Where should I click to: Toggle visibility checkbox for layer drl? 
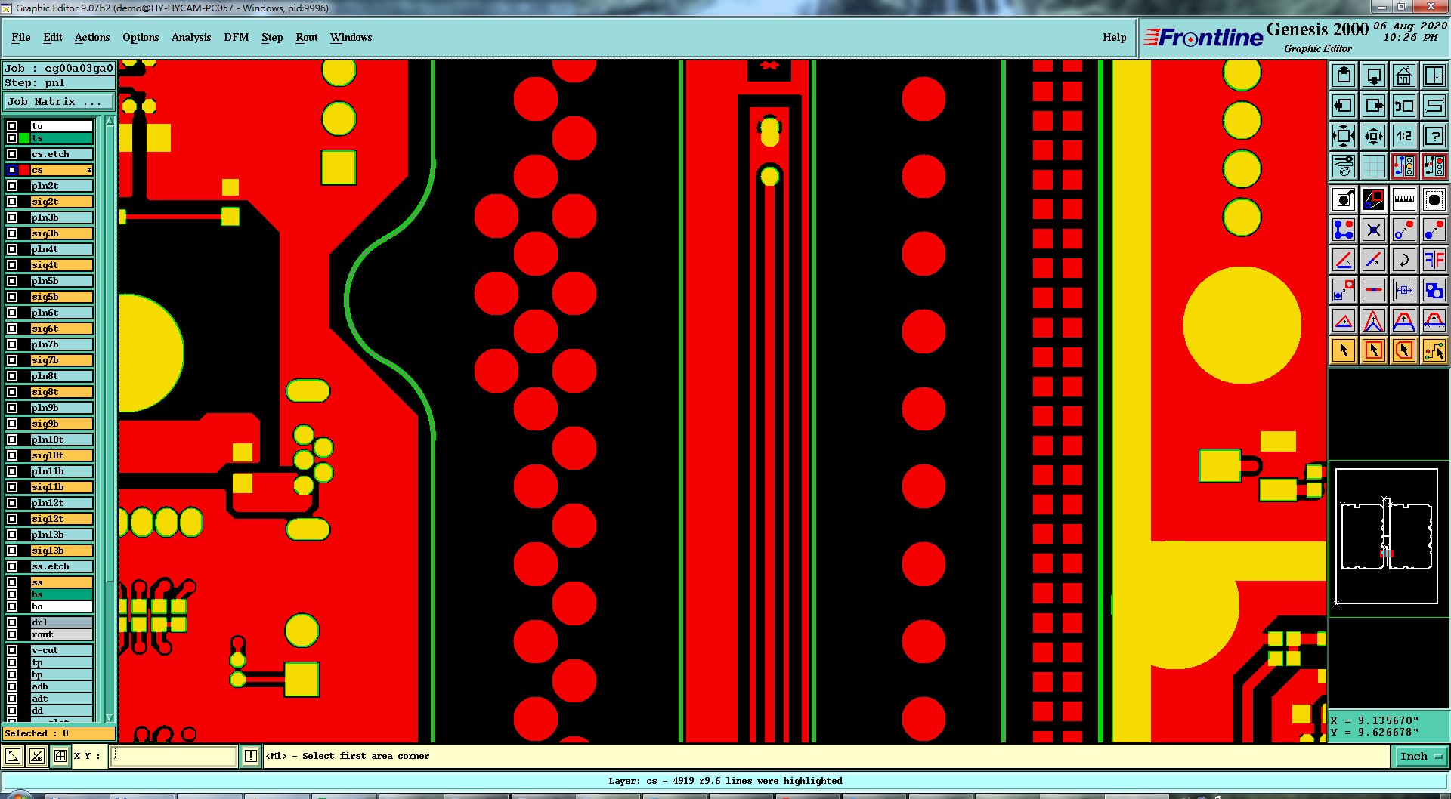coord(12,622)
